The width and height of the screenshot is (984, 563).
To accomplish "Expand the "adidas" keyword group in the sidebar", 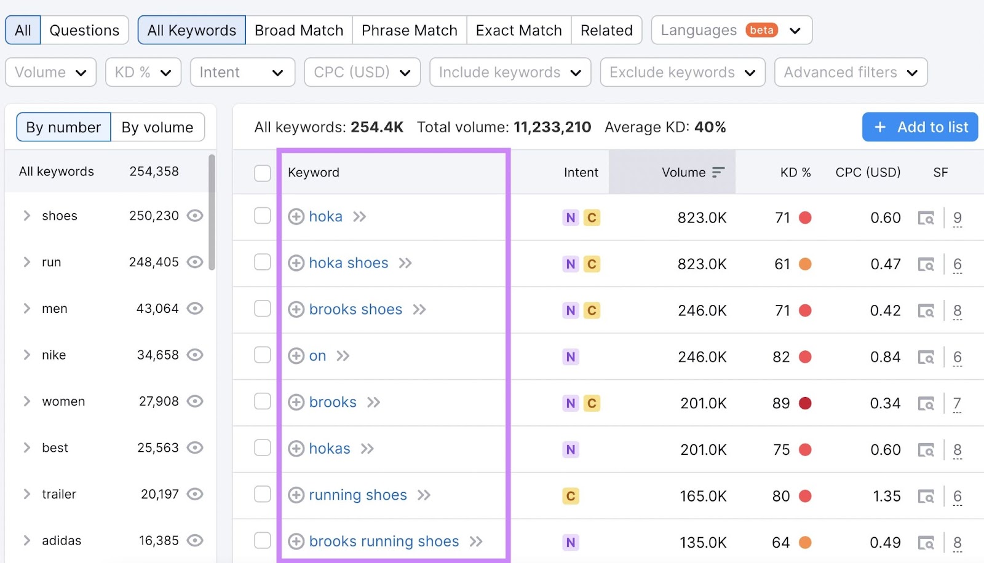I will (x=26, y=540).
